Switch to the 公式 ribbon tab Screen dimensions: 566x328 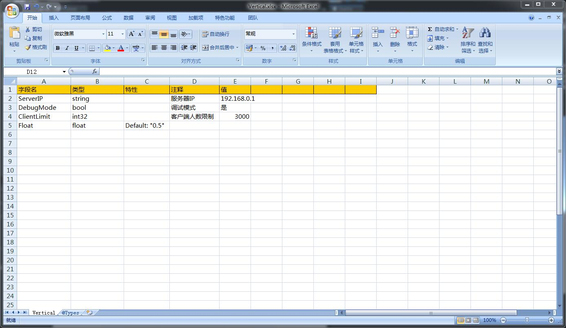coord(107,18)
